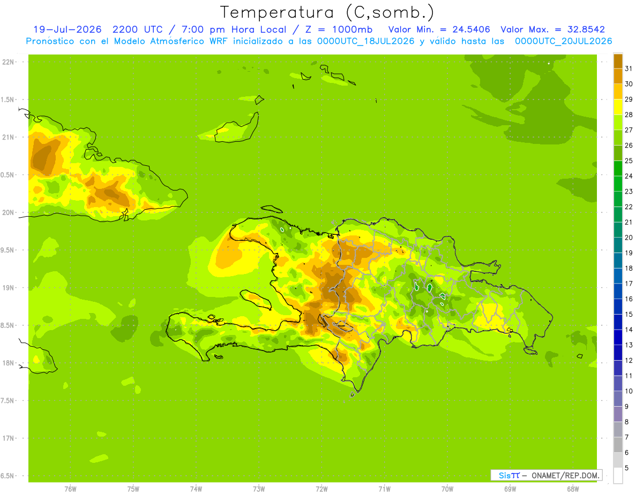Pick the purple swatch between 8 and 9
This screenshot has width=643, height=496.
[x=618, y=414]
